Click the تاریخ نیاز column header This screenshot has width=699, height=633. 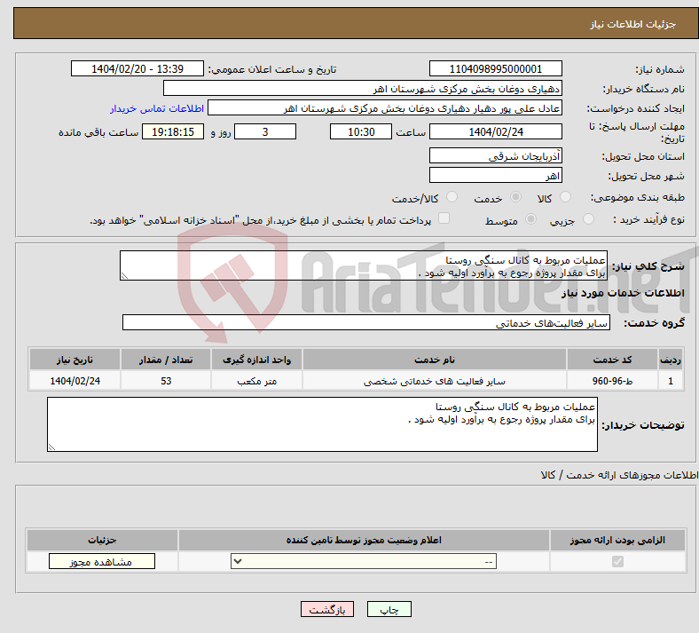click(75, 360)
